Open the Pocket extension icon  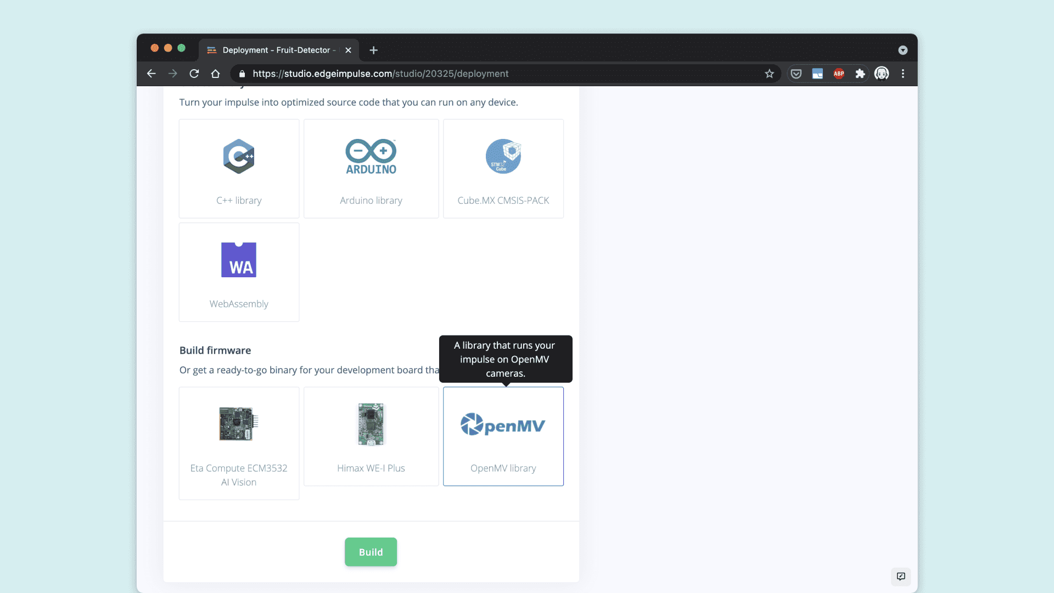pos(796,74)
